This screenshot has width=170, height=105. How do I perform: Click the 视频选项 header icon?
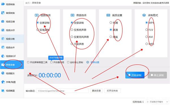(37, 15)
